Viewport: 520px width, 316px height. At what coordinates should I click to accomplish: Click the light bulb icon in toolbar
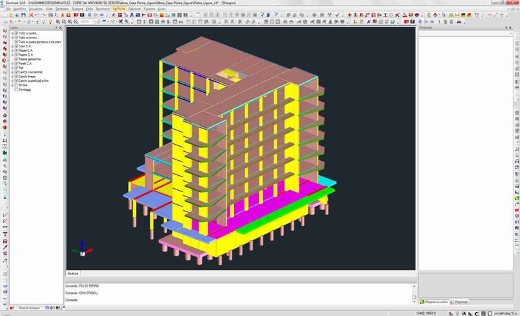(x=50, y=21)
